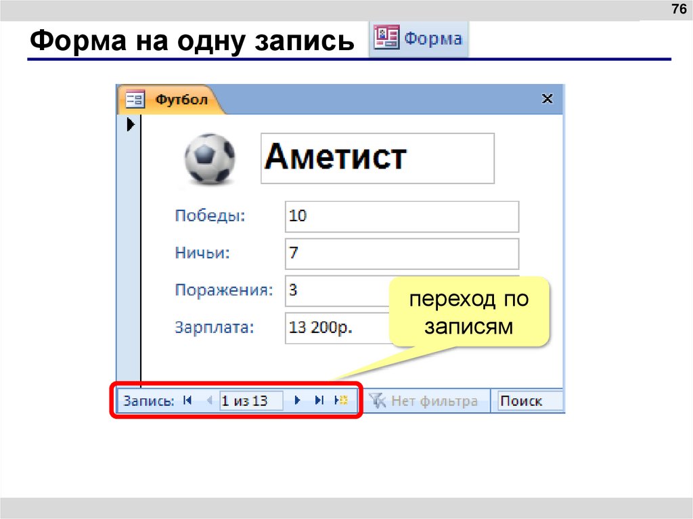
Task: Go to the first record icon
Action: pos(187,401)
